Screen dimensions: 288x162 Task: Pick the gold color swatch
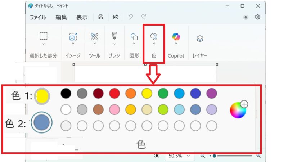[x=131, y=110]
